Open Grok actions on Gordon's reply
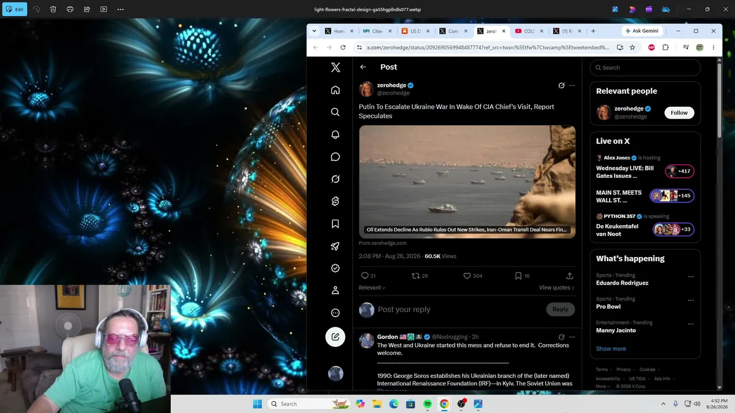 (562, 337)
